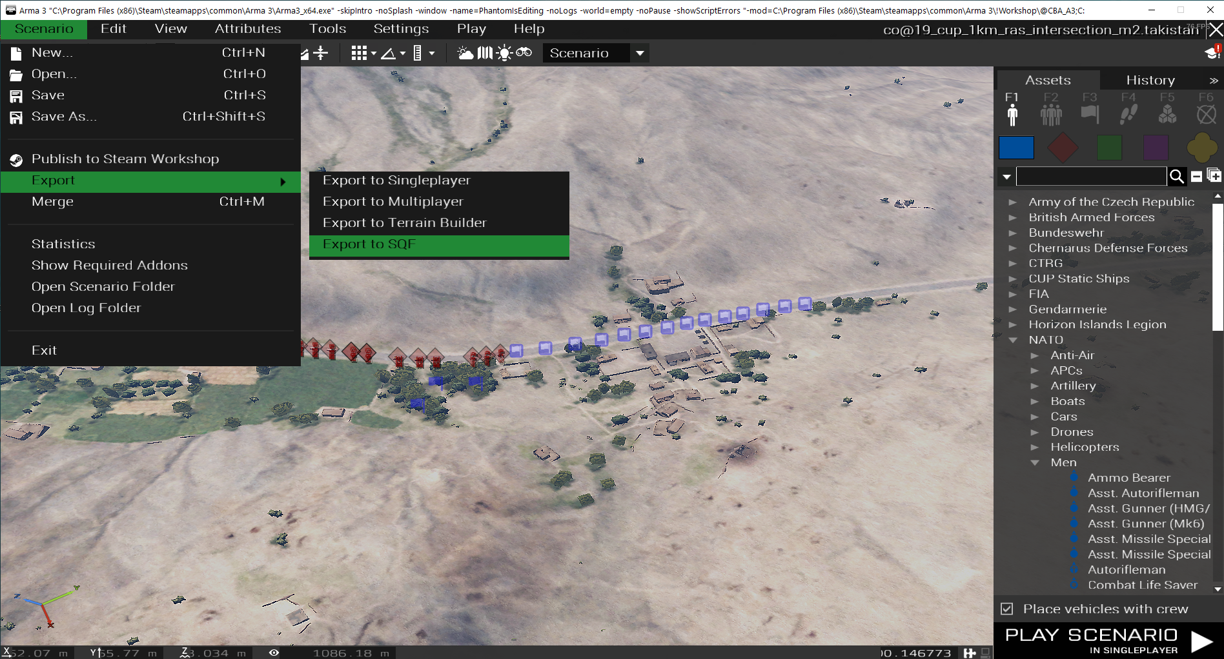Click the magnifier search icon in Assets
The width and height of the screenshot is (1224, 659).
(1177, 176)
